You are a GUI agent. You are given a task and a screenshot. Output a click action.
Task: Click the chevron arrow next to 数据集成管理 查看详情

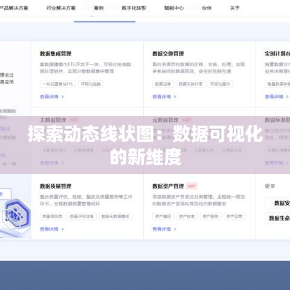point(63,97)
